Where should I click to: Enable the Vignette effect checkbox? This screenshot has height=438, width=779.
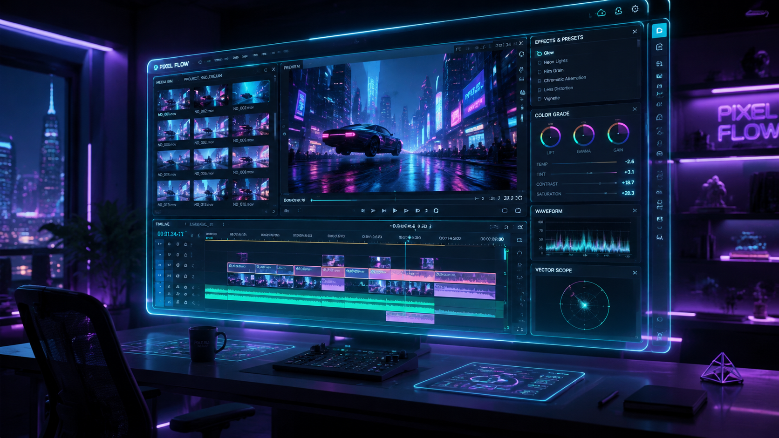click(540, 99)
